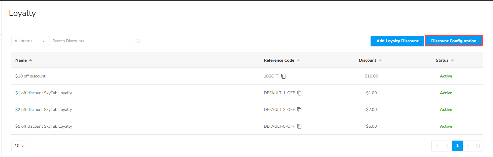Go to the next page arrow

(468, 146)
